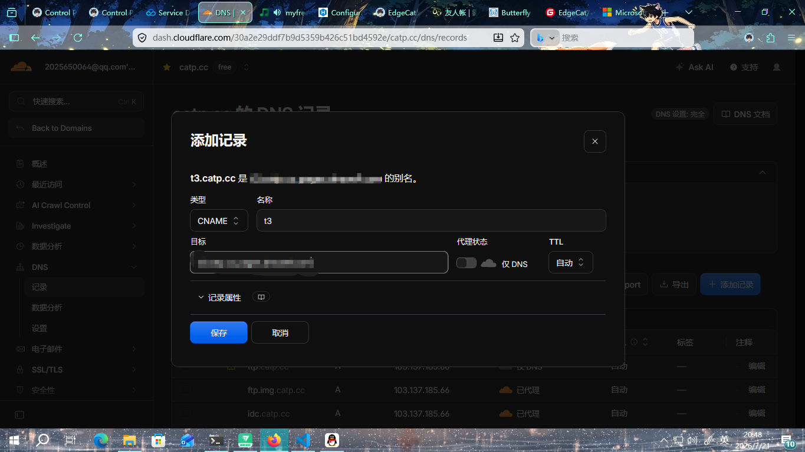The width and height of the screenshot is (805, 452).
Task: Open the browser hamburger menu icon
Action: coord(791,38)
